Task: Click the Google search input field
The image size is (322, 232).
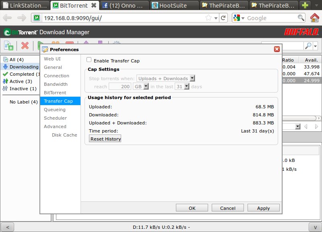Action: tap(271, 18)
